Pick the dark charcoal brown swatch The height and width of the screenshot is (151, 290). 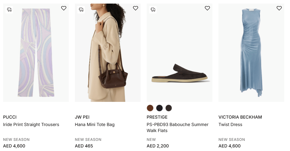click(x=169, y=108)
